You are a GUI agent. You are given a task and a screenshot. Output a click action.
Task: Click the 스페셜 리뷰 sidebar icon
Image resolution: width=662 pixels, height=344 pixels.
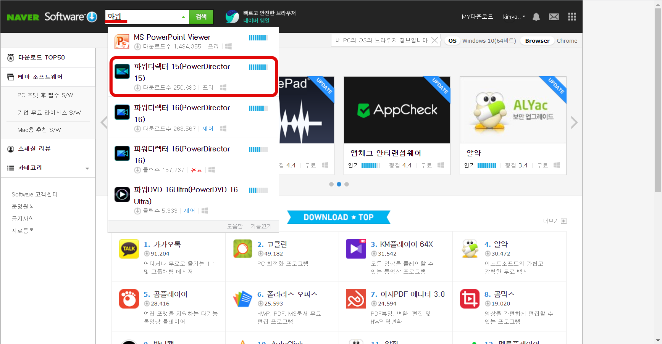click(x=11, y=149)
